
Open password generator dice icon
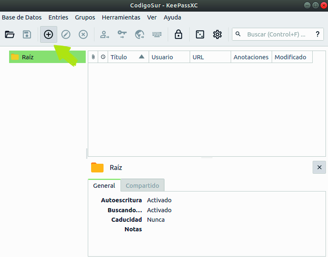coord(200,34)
